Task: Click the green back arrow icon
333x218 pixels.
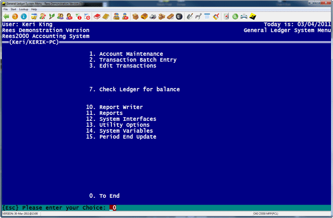Action: (x=6, y=16)
